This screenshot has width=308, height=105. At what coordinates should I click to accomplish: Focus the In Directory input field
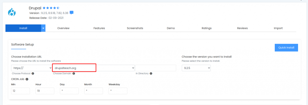tap(156, 68)
